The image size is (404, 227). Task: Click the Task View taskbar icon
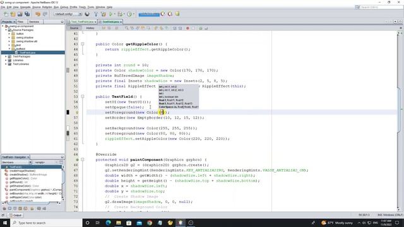point(98,223)
